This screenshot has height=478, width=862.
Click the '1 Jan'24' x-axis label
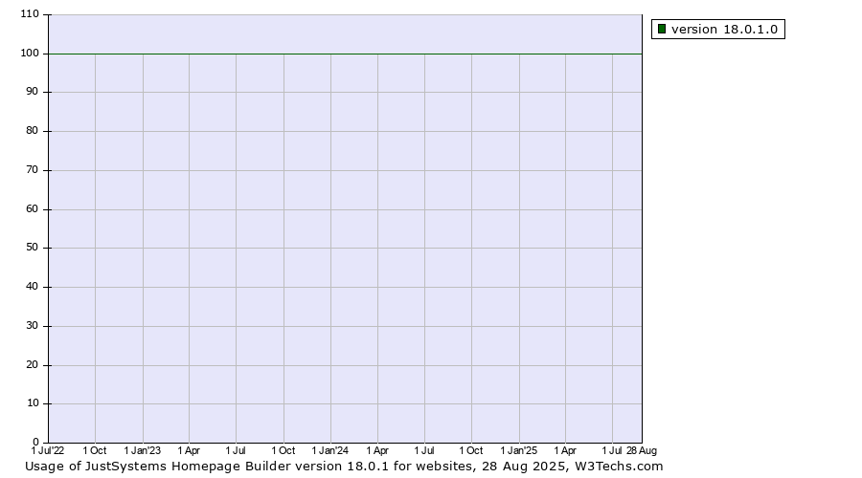[x=329, y=450]
